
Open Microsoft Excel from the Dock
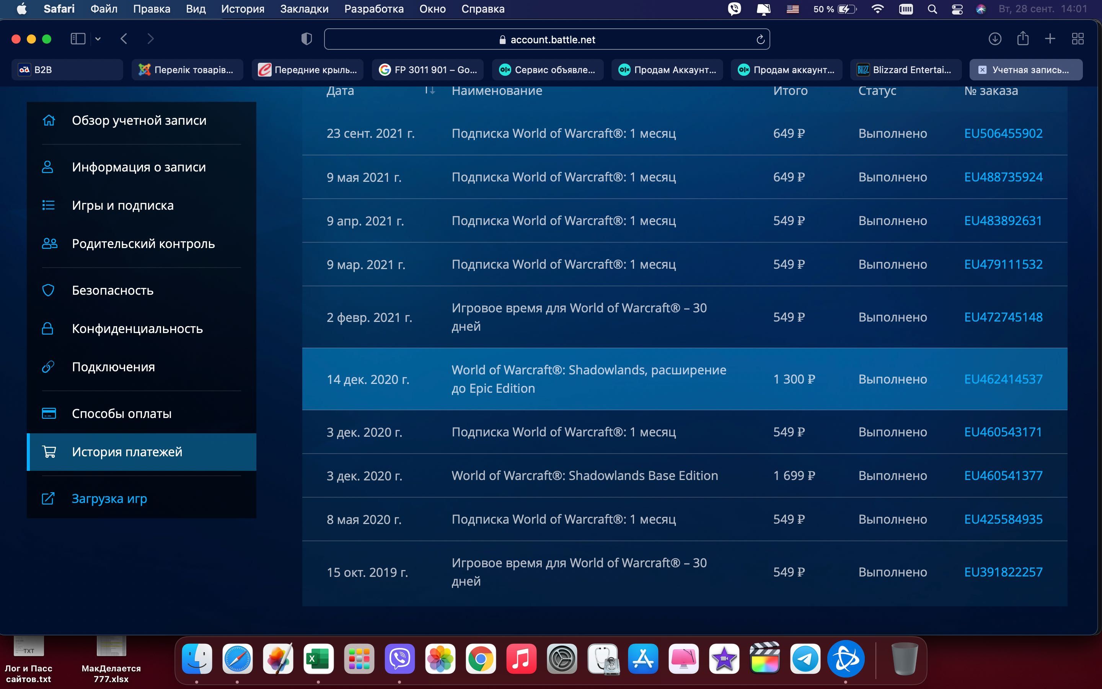click(x=318, y=658)
